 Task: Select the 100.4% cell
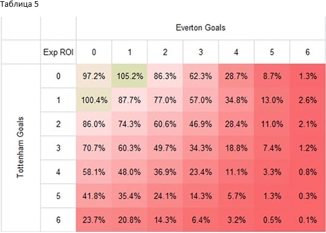coord(94,100)
